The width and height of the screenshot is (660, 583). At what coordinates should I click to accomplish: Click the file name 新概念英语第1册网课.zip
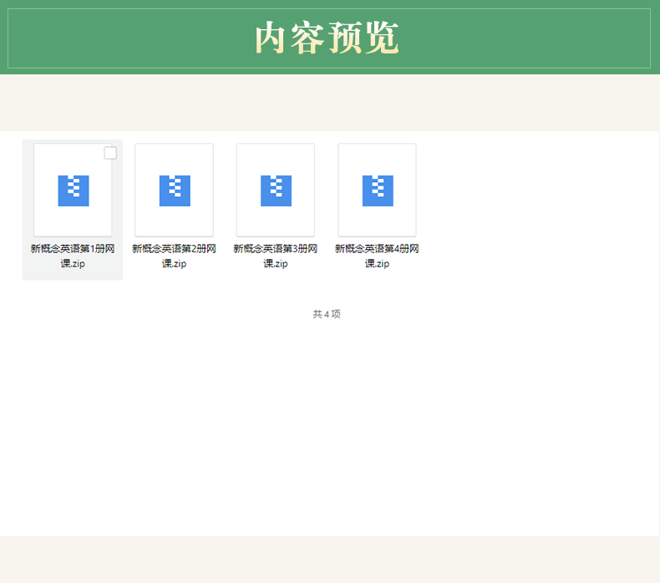(x=73, y=256)
